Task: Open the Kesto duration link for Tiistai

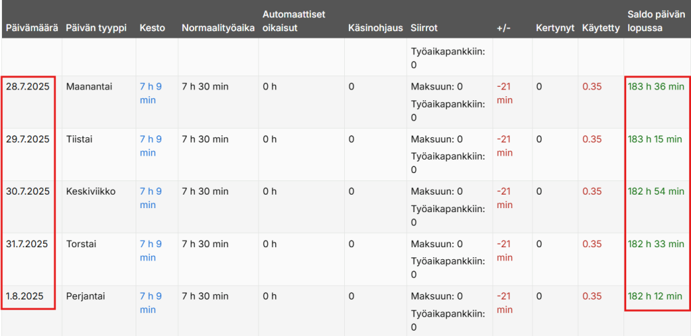Action: click(x=150, y=145)
